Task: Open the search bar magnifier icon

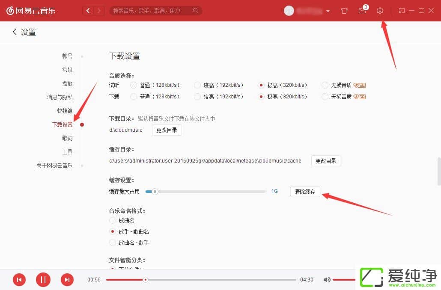Action: (x=196, y=11)
